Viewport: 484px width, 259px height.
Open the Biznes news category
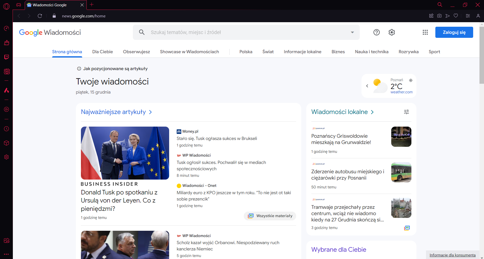tap(338, 52)
